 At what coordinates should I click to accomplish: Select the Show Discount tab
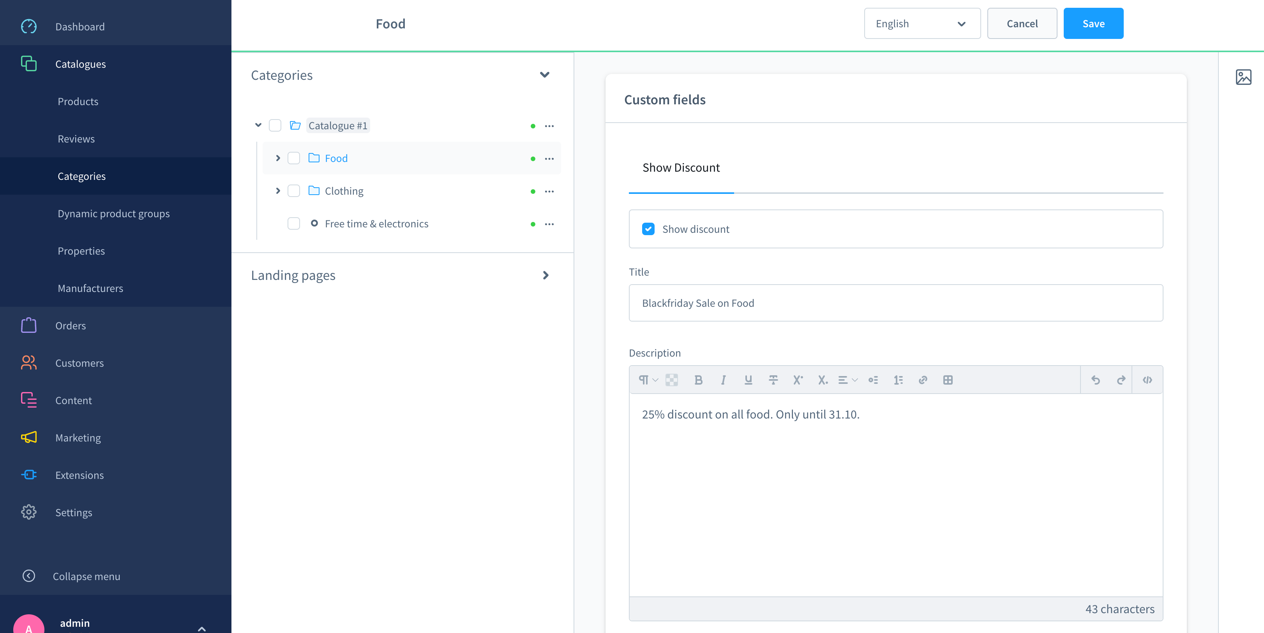[x=681, y=168]
